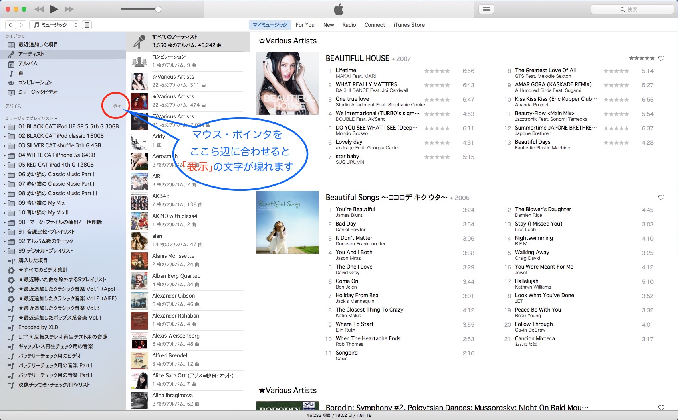Open the 映像チラつき・チェック用PVリスト playlist
678x420 pixels.
point(63,385)
